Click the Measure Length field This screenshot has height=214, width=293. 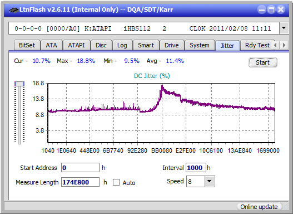tap(80, 182)
